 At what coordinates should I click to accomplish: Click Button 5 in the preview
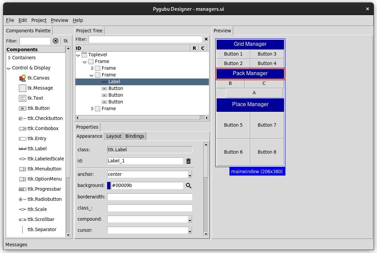[233, 125]
